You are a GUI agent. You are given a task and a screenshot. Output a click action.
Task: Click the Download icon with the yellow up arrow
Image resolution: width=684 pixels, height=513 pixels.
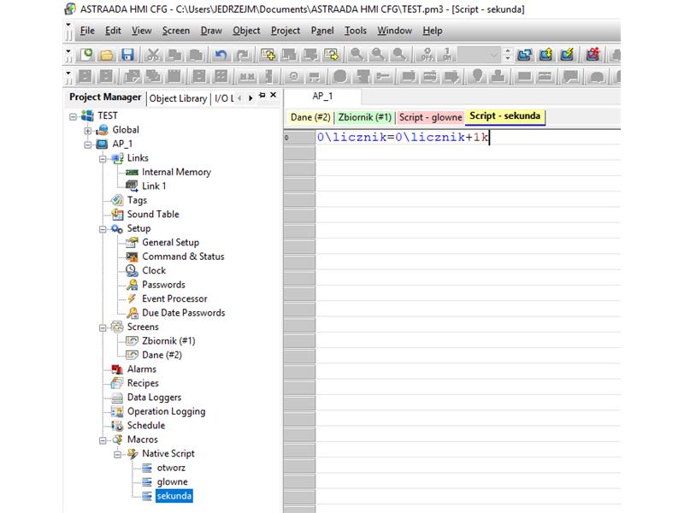point(545,55)
